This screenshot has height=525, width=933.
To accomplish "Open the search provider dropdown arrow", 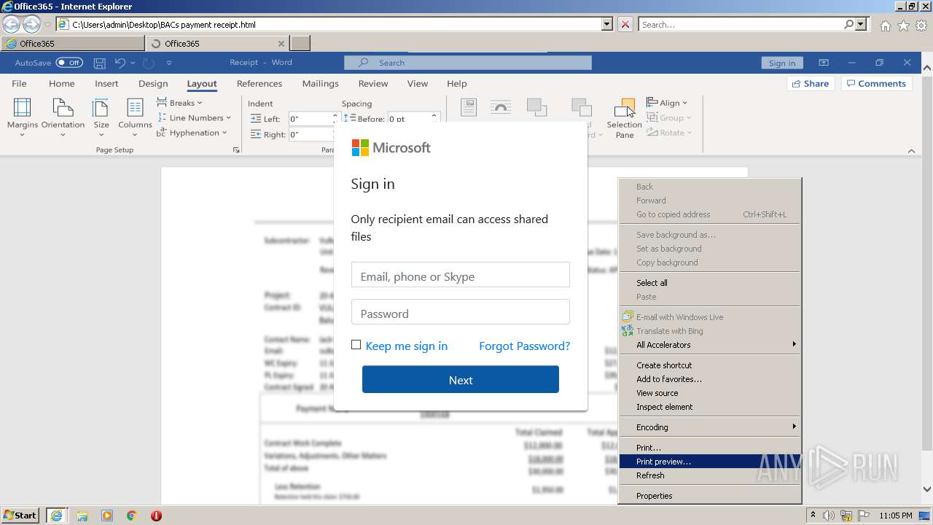I will pos(862,24).
